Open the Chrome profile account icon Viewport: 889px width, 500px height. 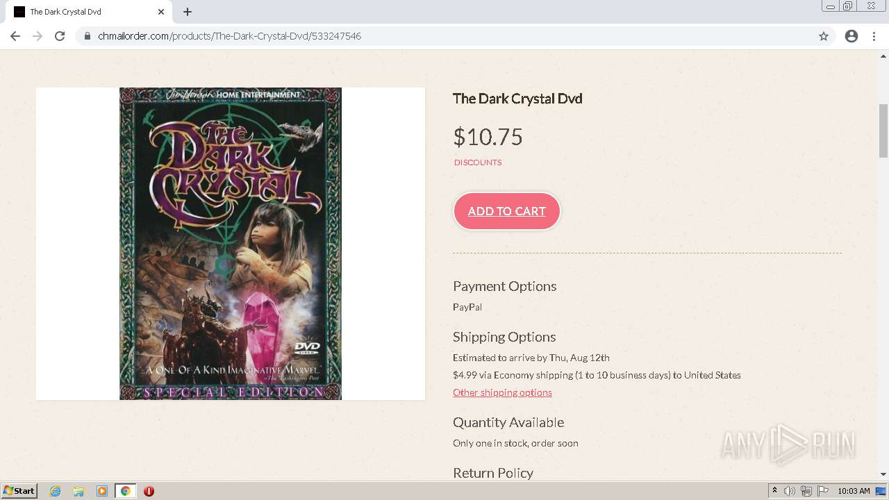coord(851,36)
